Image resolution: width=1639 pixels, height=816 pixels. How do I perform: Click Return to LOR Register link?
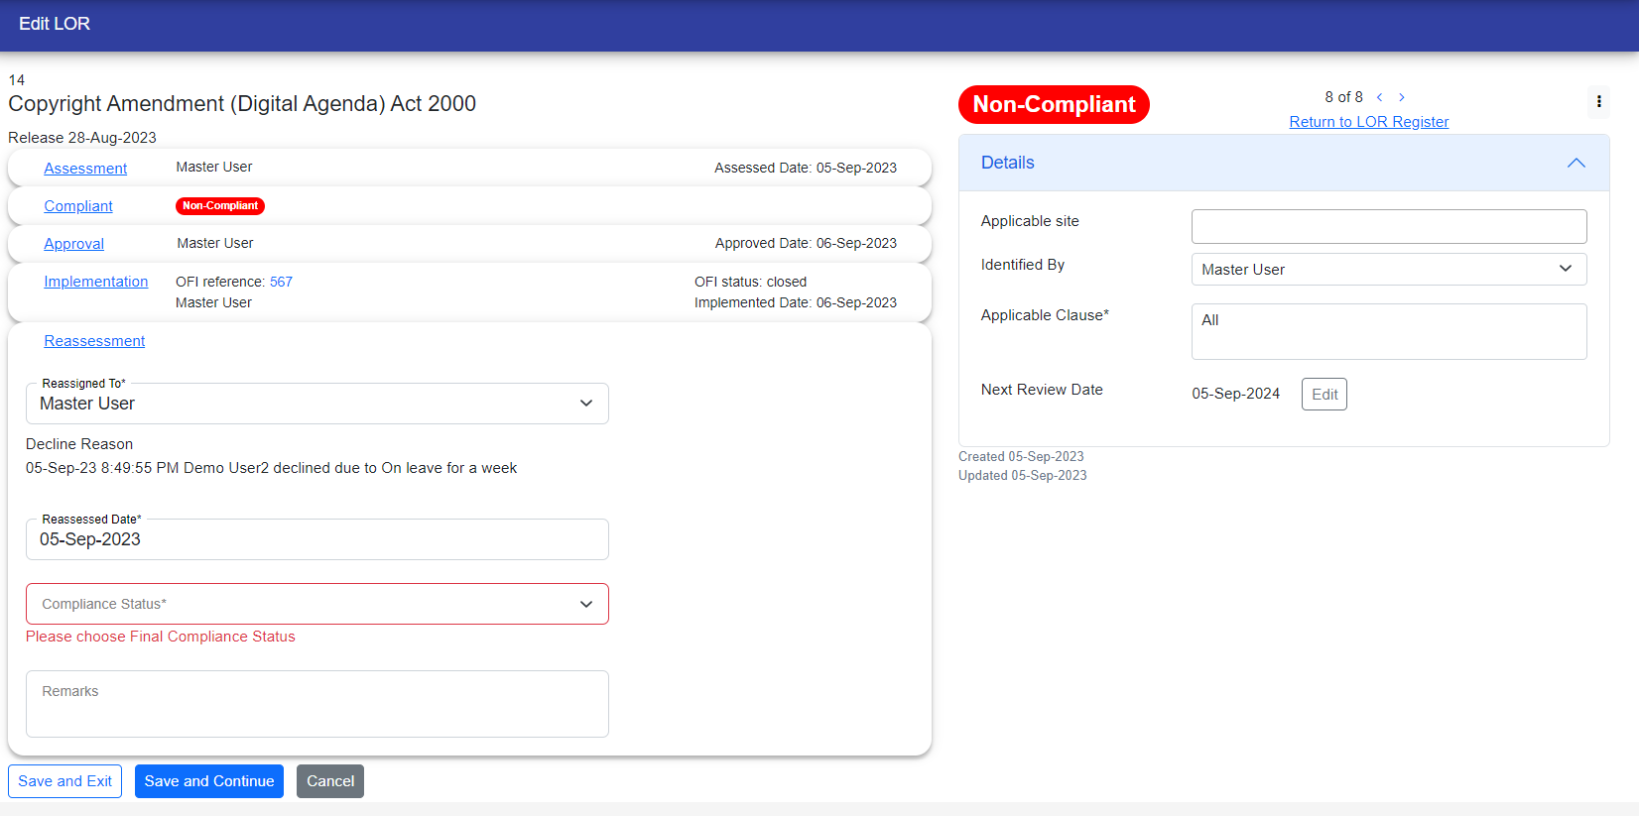pyautogui.click(x=1368, y=122)
